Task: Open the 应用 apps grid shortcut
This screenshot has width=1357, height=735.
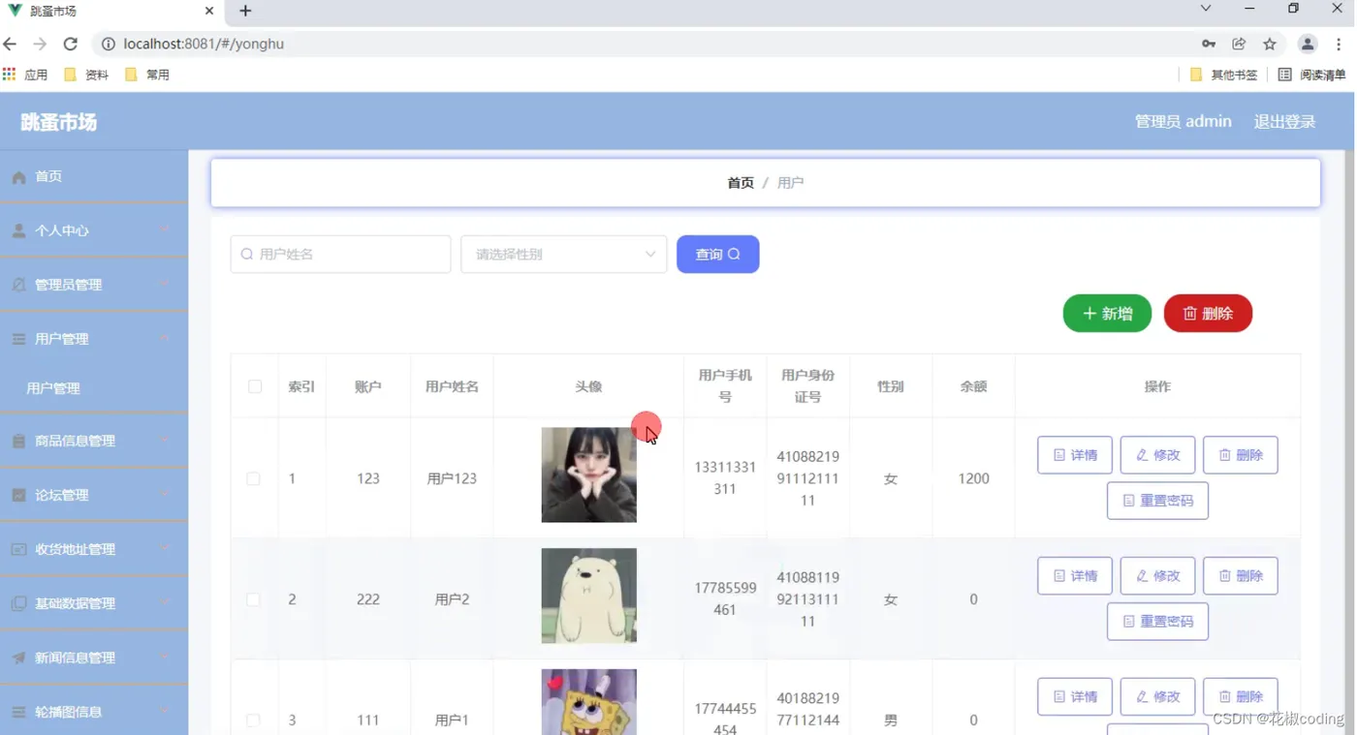Action: 25,75
